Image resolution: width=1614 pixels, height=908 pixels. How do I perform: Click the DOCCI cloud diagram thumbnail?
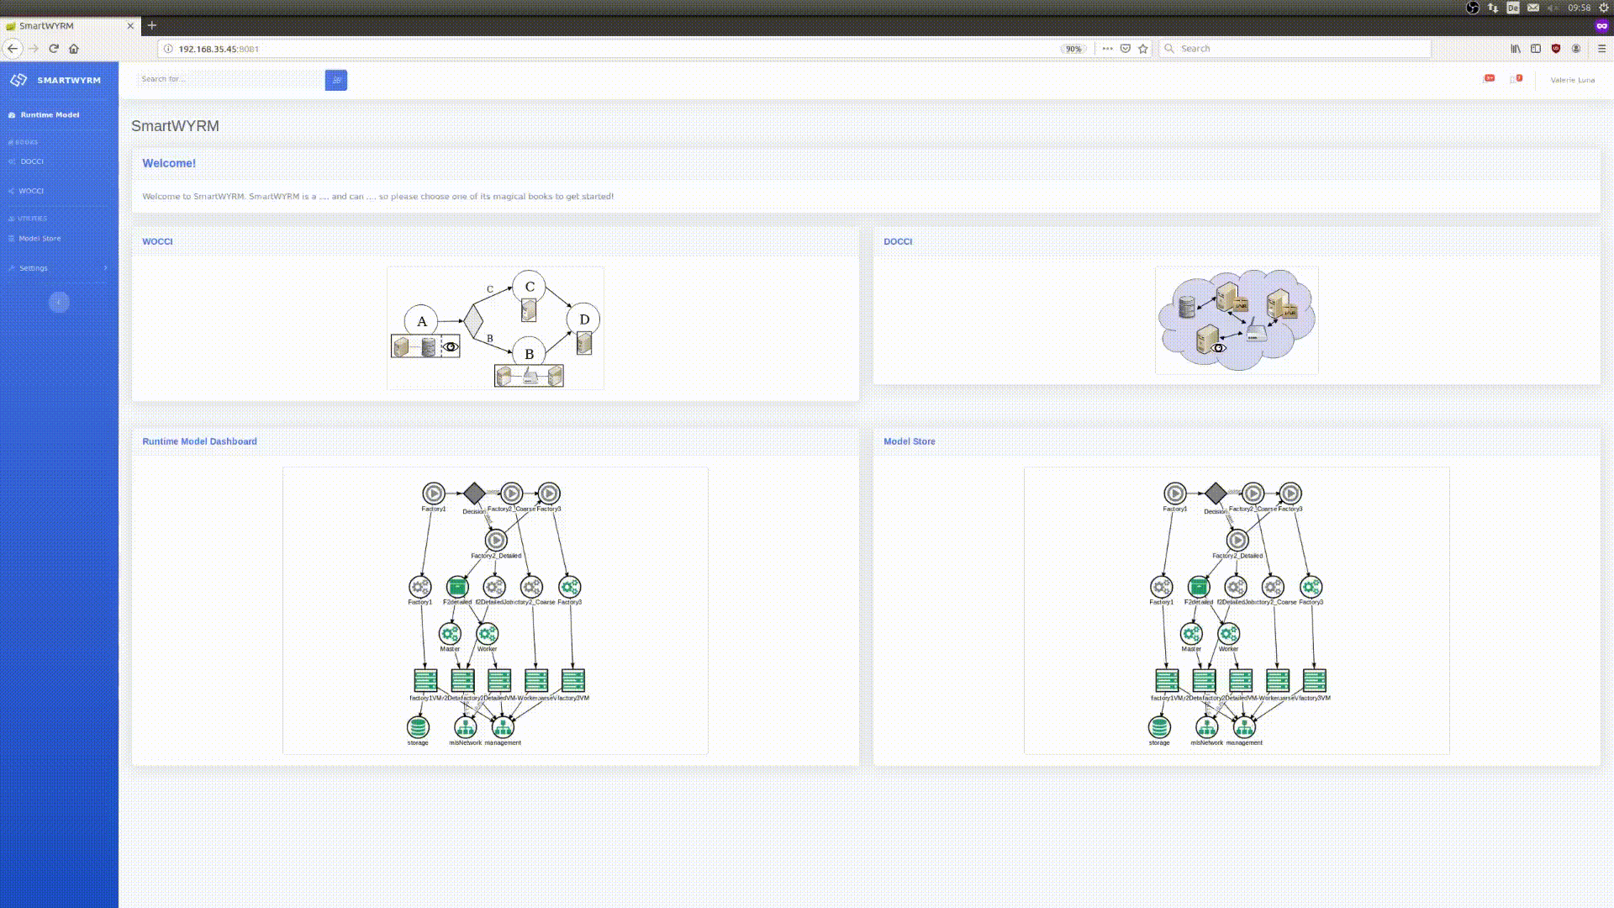1236,320
